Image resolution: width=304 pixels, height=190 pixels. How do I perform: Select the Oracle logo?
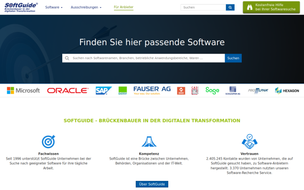68,91
